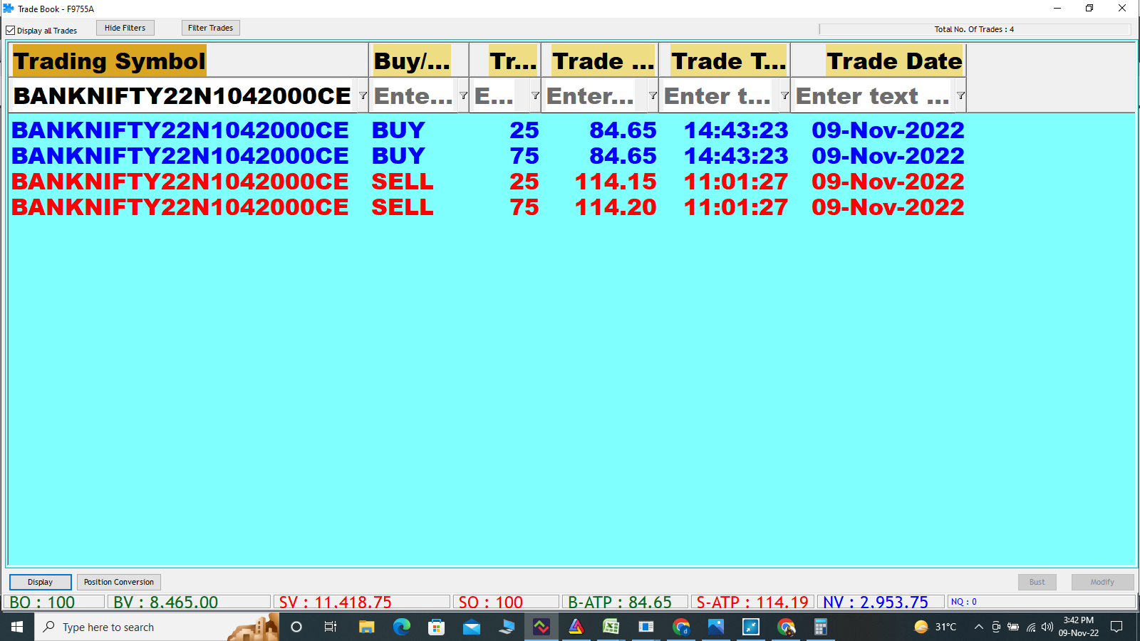
Task: Click the Trade Date column header
Action: tap(893, 61)
